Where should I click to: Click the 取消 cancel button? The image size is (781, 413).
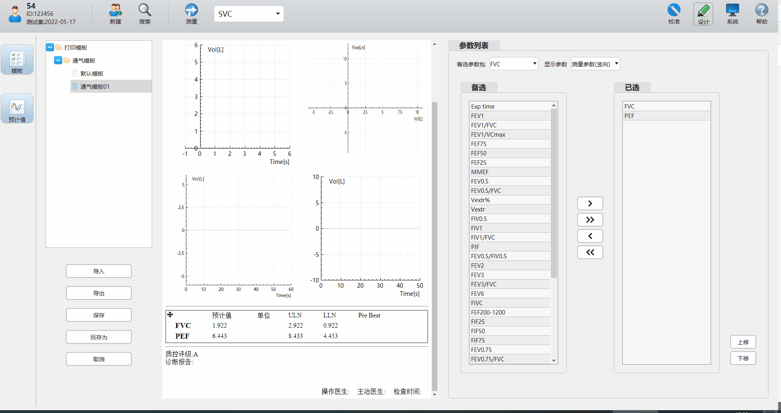99,359
